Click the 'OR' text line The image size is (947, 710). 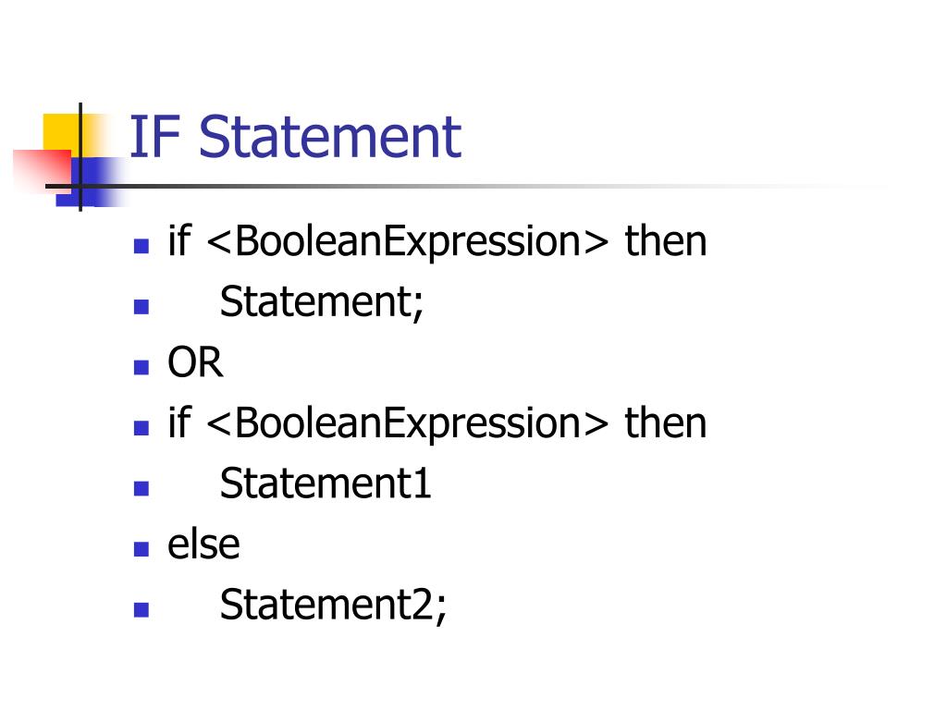195,362
